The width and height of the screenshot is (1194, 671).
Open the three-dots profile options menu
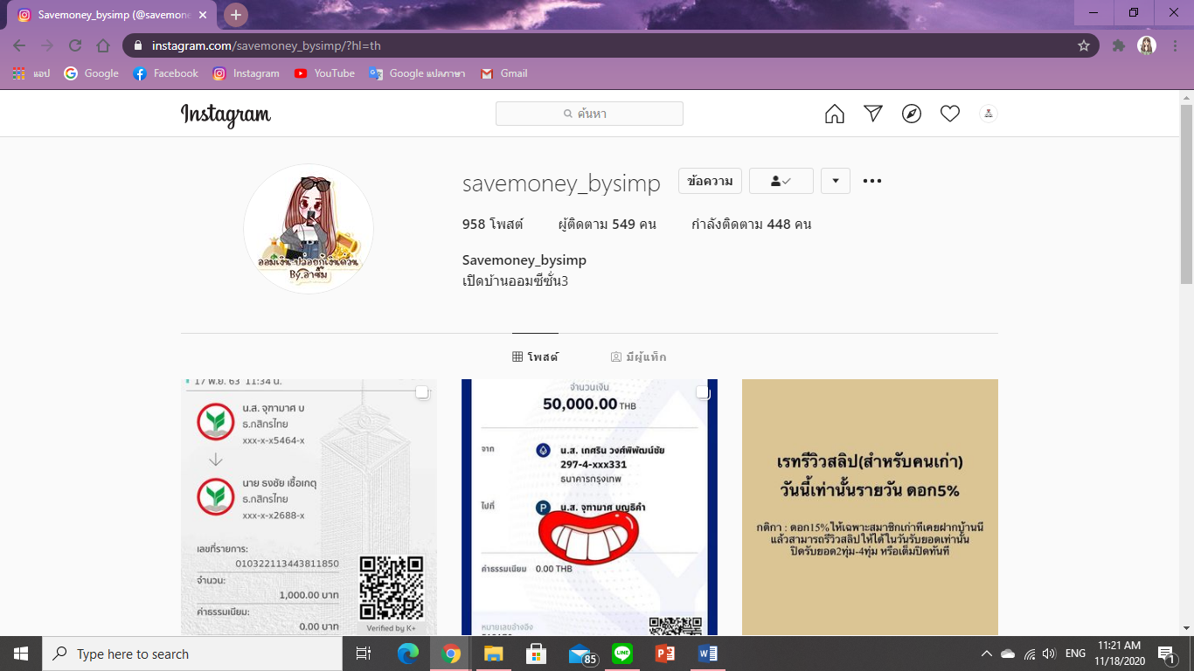[x=872, y=181]
